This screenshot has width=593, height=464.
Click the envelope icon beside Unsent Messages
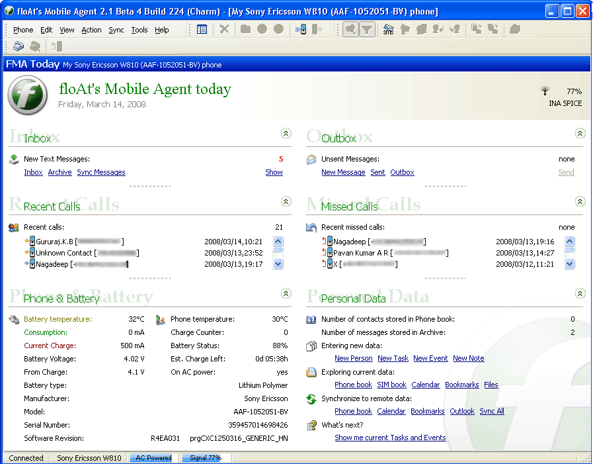pos(311,160)
